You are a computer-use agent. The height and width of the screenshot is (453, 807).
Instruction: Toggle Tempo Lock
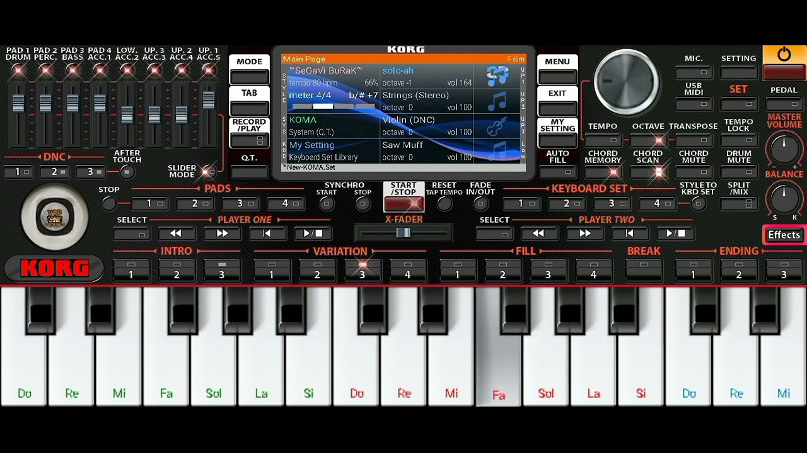pos(739,140)
